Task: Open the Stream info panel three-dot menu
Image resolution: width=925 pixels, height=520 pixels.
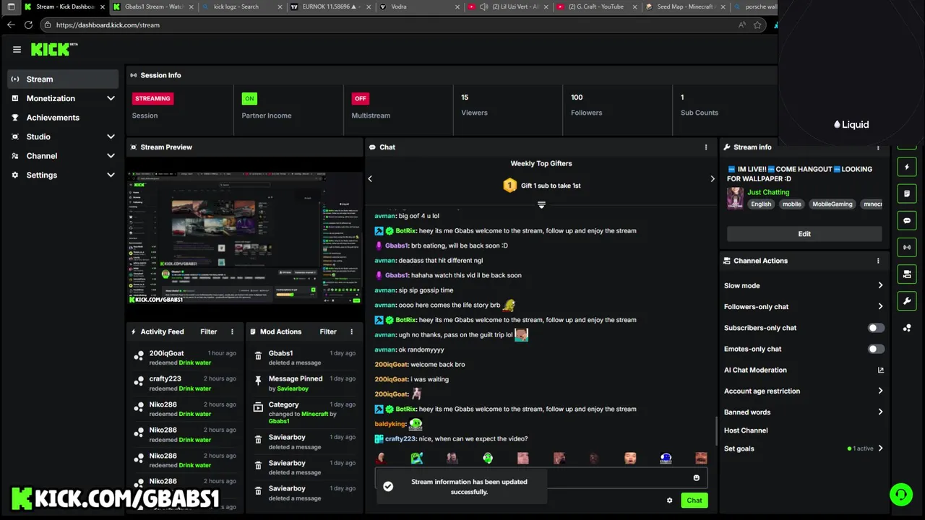Action: coord(878,147)
